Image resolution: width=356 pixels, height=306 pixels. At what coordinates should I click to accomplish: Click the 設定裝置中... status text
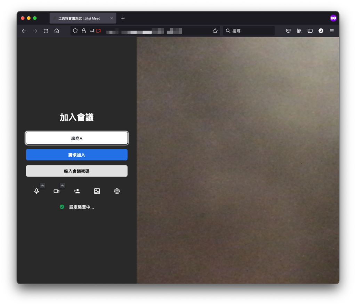pos(81,207)
